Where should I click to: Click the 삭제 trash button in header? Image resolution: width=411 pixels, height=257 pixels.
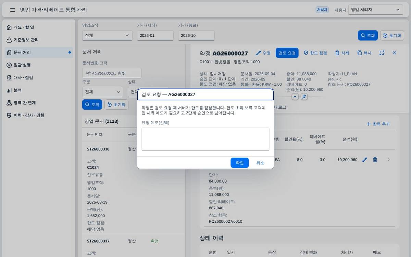point(342,53)
